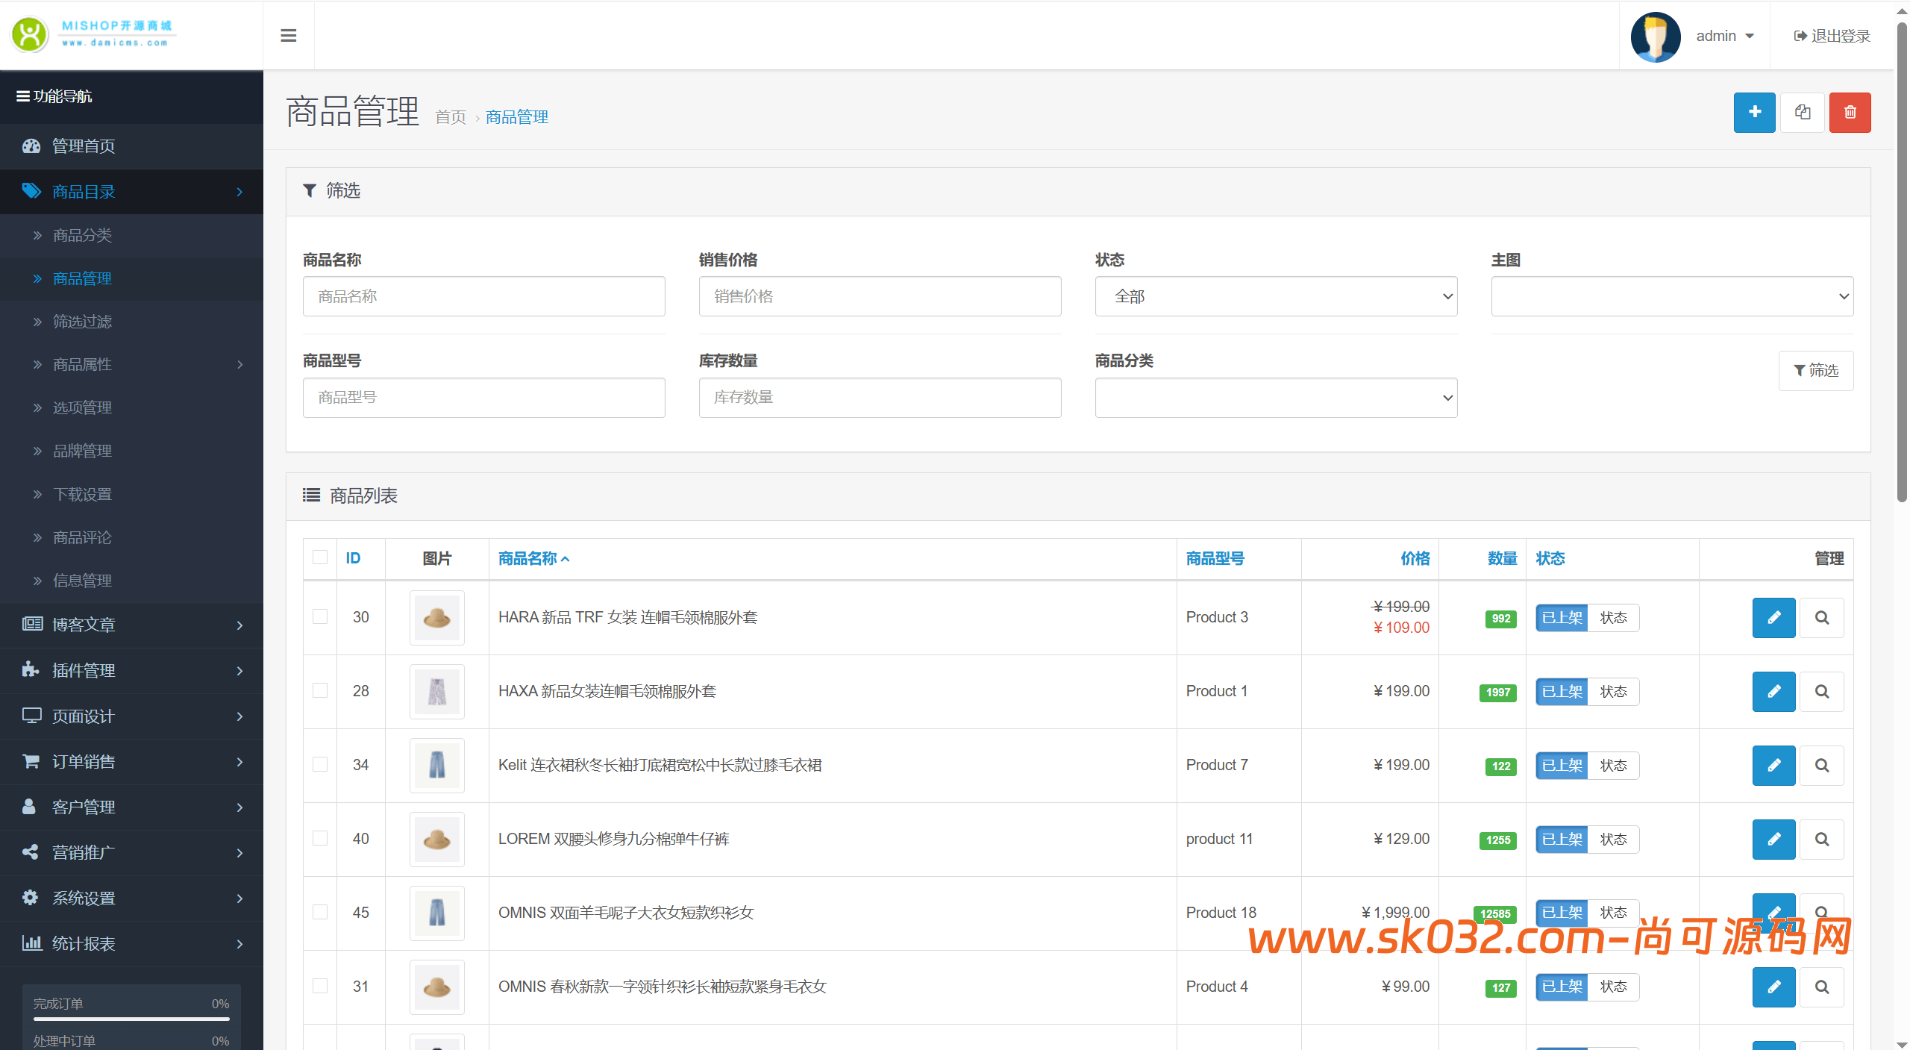Click the funnel filter icon in the 筛选 panel header
This screenshot has width=1910, height=1050.
(x=310, y=190)
